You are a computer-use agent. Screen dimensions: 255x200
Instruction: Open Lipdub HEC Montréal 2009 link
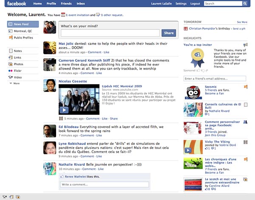click(x=122, y=86)
